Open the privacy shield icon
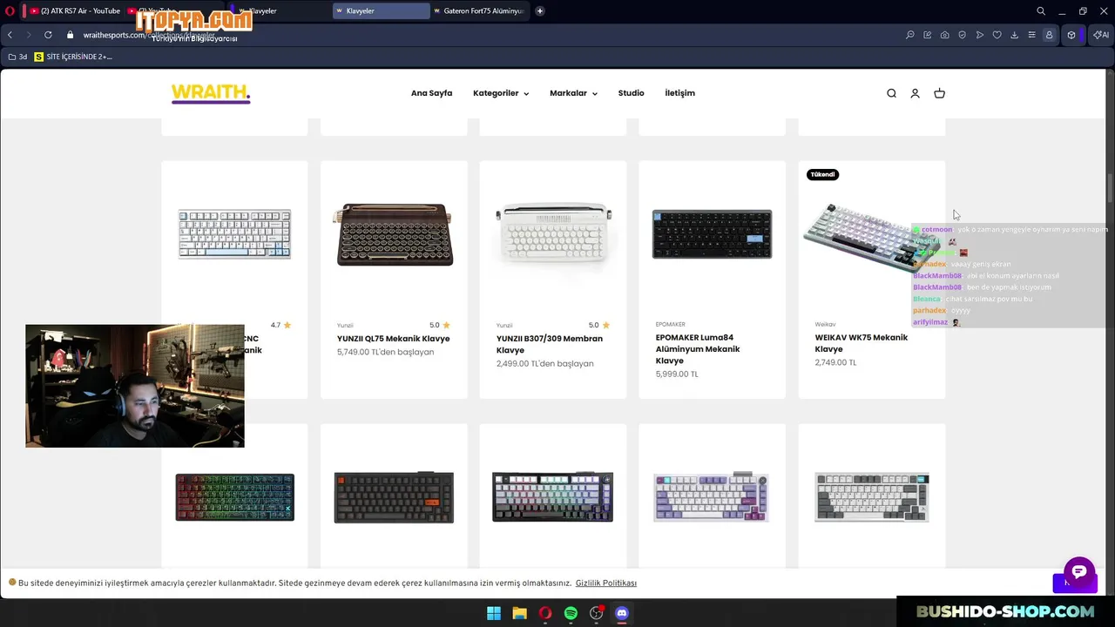This screenshot has height=627, width=1115. 963,35
